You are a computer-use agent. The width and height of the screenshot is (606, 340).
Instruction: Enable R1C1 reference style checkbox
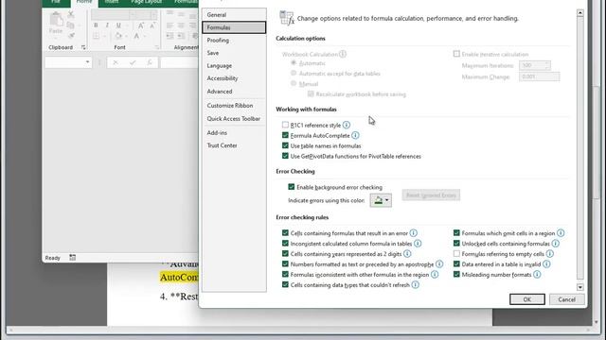285,125
